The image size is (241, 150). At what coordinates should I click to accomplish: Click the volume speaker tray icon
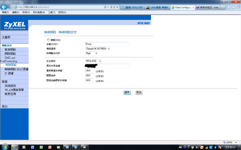click(197, 147)
